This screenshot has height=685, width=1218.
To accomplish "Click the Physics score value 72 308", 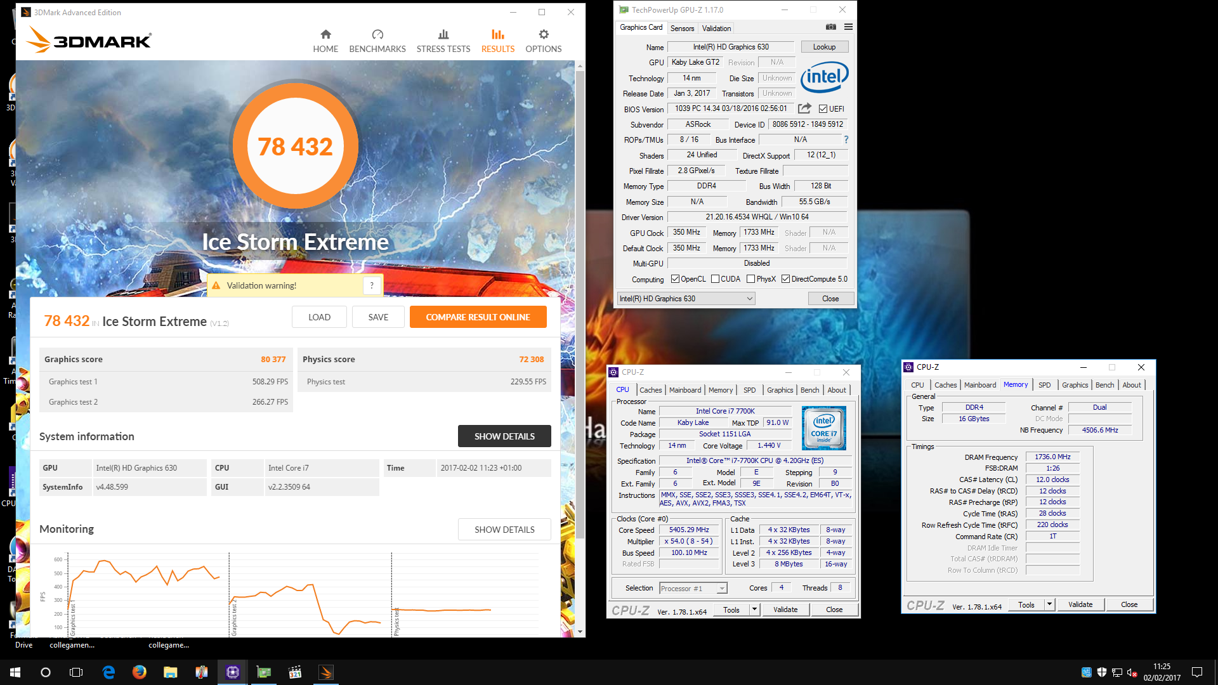I will pos(532,359).
